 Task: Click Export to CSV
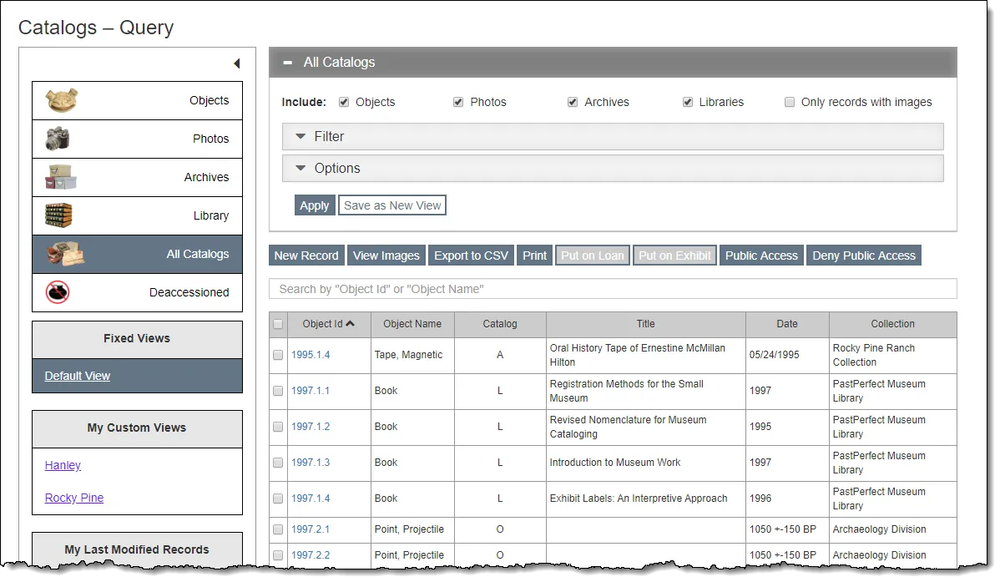(472, 256)
